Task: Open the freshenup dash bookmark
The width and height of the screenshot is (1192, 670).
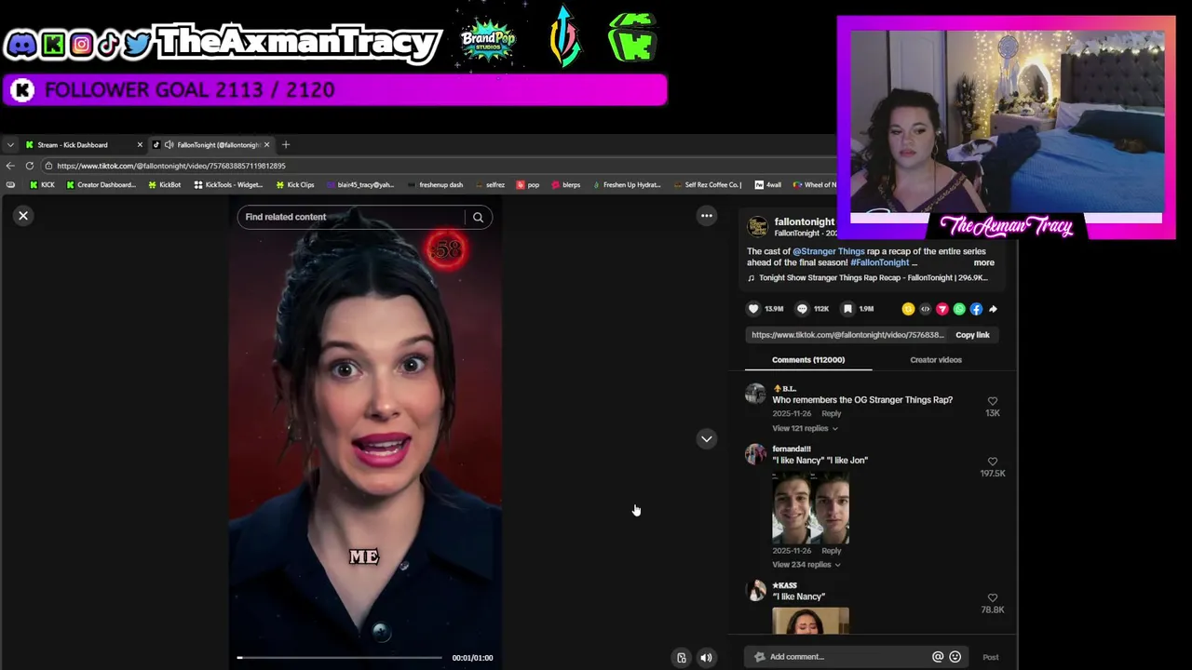Action: [x=436, y=184]
